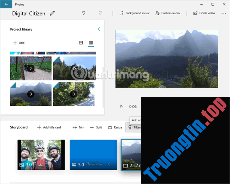230x184 pixels.
Task: Click the Project library scrollbar
Action: tap(103, 87)
